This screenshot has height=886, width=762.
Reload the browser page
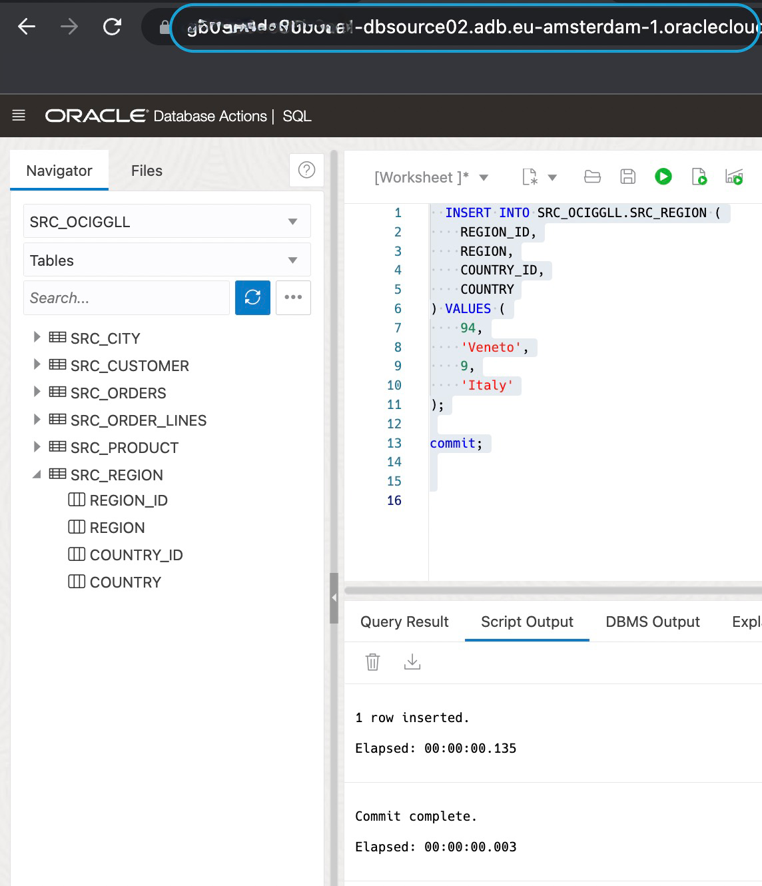coord(112,27)
